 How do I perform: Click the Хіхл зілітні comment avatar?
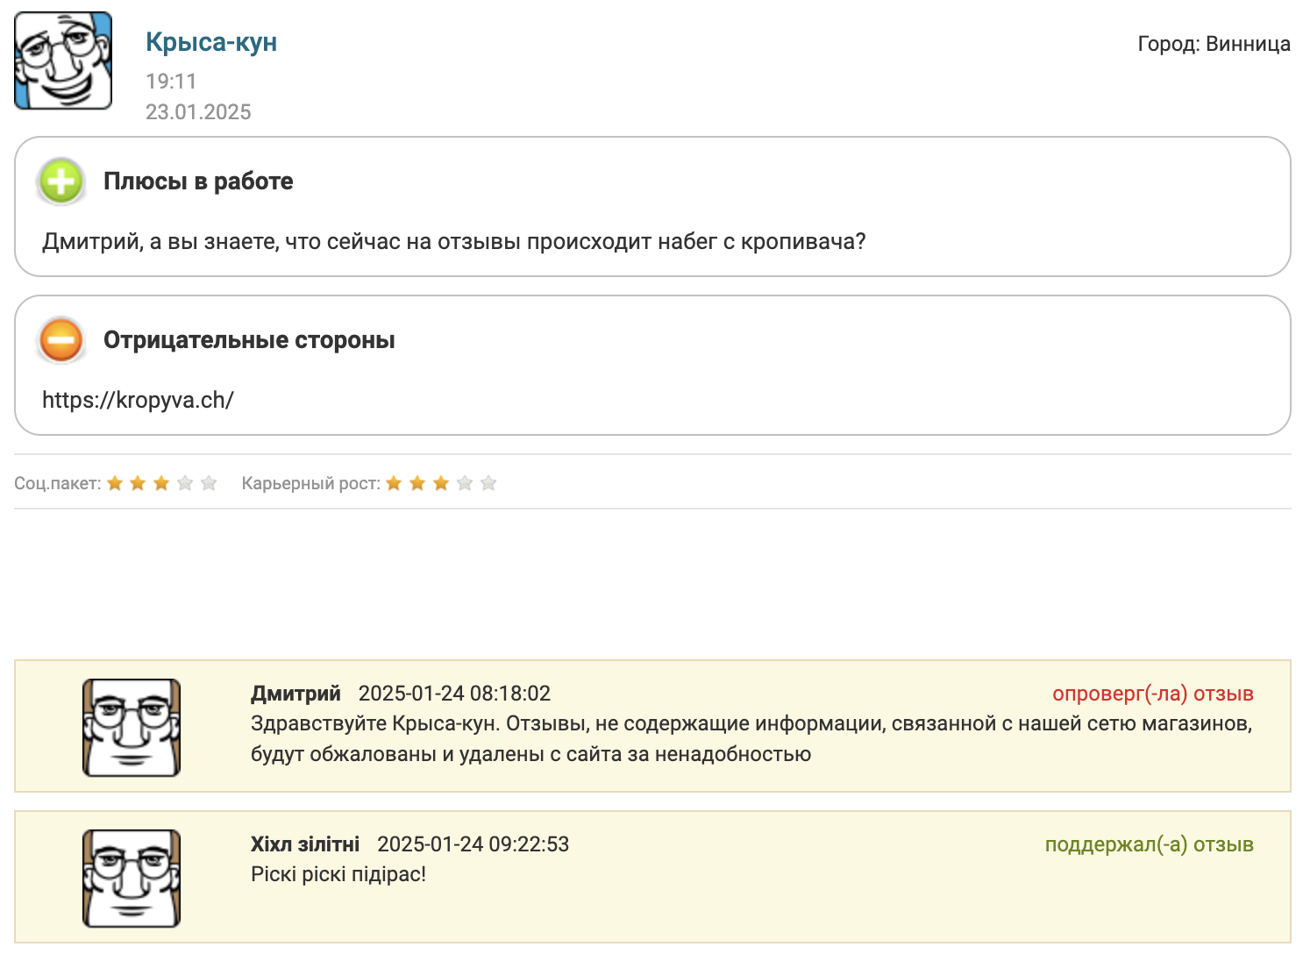coord(132,879)
